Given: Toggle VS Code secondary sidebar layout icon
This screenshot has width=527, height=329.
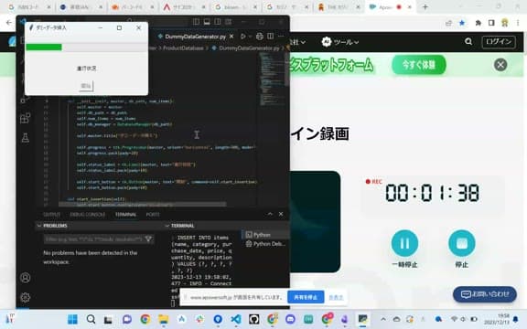Looking at the screenshot, I should pos(218,22).
